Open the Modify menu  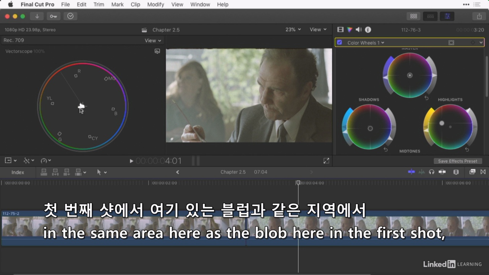coord(155,5)
